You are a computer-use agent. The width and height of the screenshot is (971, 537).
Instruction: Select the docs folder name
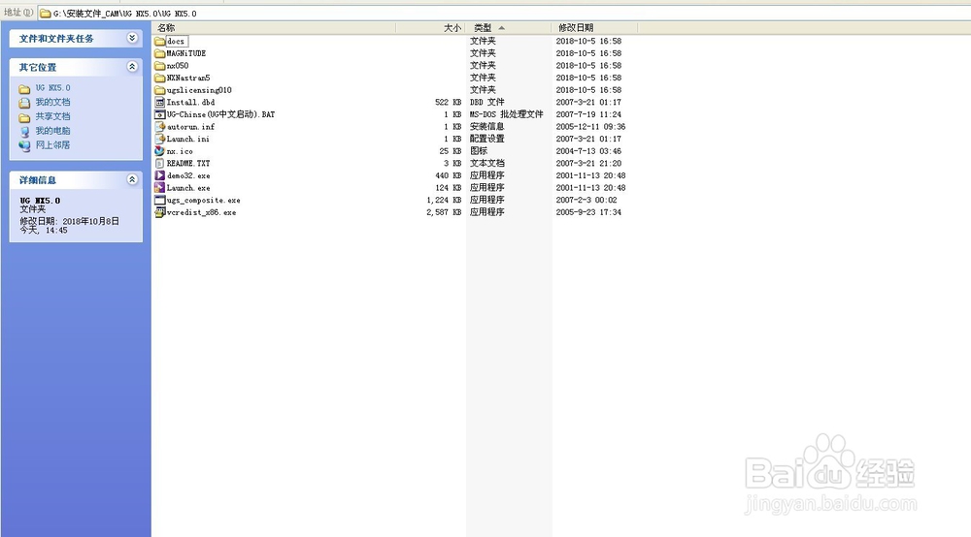point(176,42)
